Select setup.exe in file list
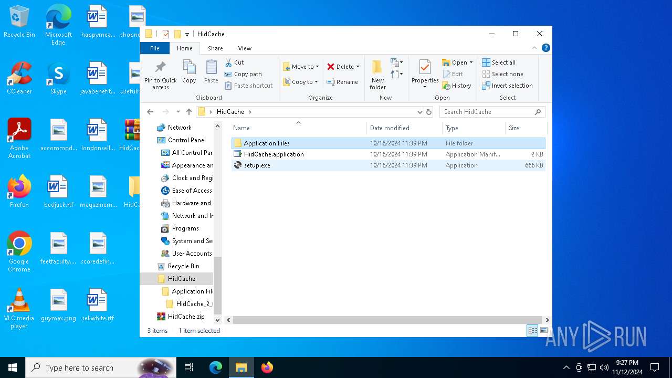Image resolution: width=672 pixels, height=378 pixels. 388,165
